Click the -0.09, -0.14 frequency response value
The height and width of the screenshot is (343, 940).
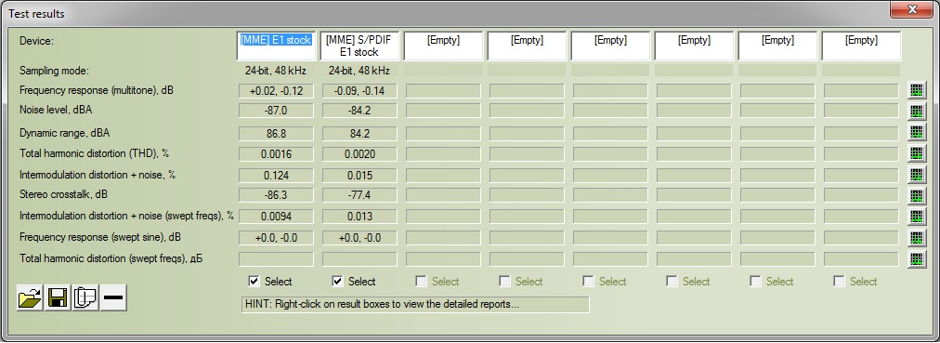(359, 91)
